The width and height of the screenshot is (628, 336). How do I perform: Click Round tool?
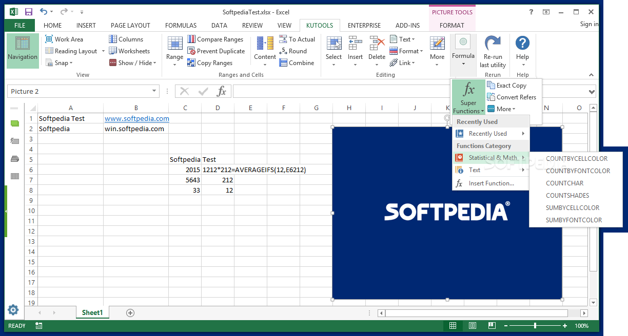tap(293, 51)
